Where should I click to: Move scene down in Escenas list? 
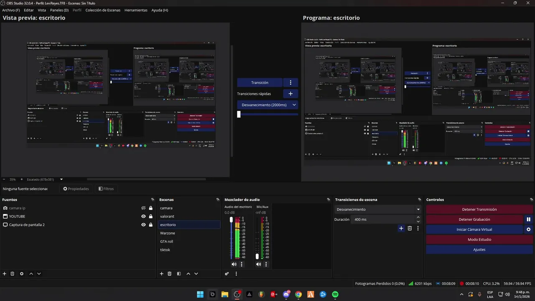tap(196, 274)
